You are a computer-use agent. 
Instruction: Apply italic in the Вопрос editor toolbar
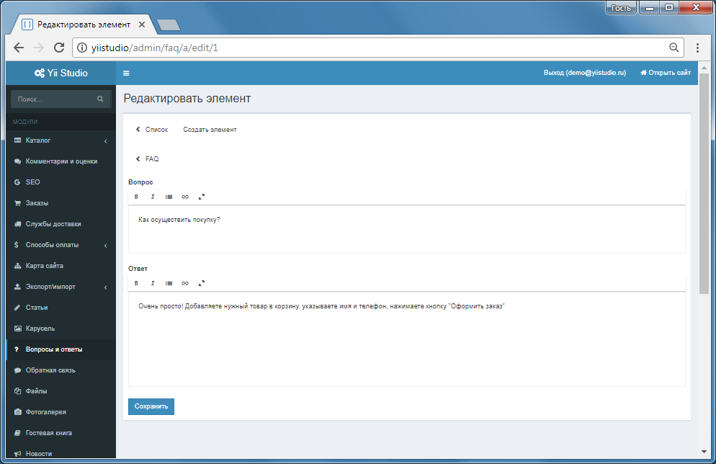tap(153, 197)
